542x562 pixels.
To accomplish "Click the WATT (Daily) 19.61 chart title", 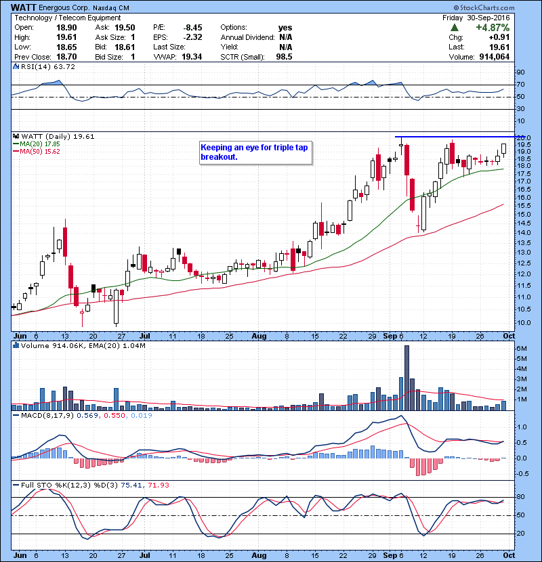I will click(58, 137).
